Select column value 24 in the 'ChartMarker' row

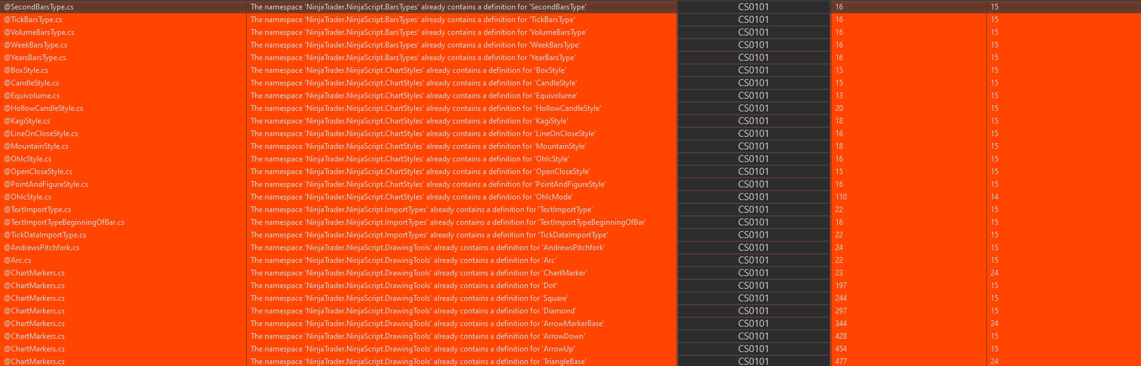tap(994, 273)
